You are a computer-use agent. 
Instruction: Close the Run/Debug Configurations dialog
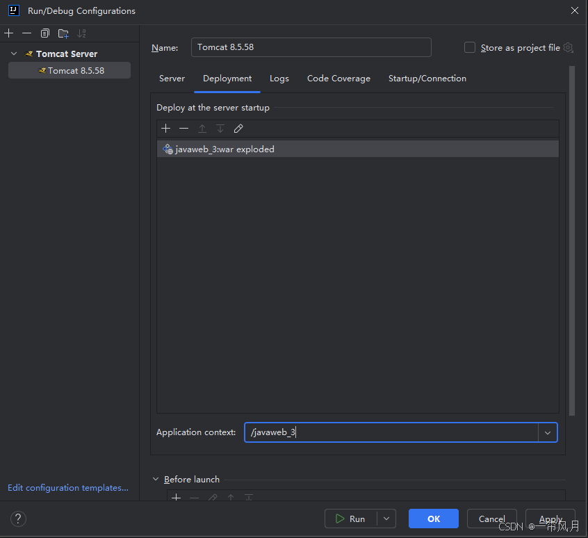tap(575, 10)
